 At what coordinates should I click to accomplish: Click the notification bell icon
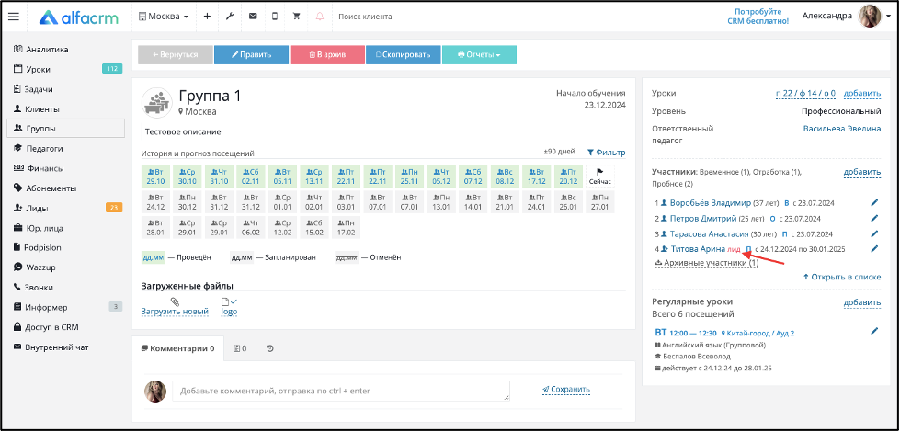[320, 17]
